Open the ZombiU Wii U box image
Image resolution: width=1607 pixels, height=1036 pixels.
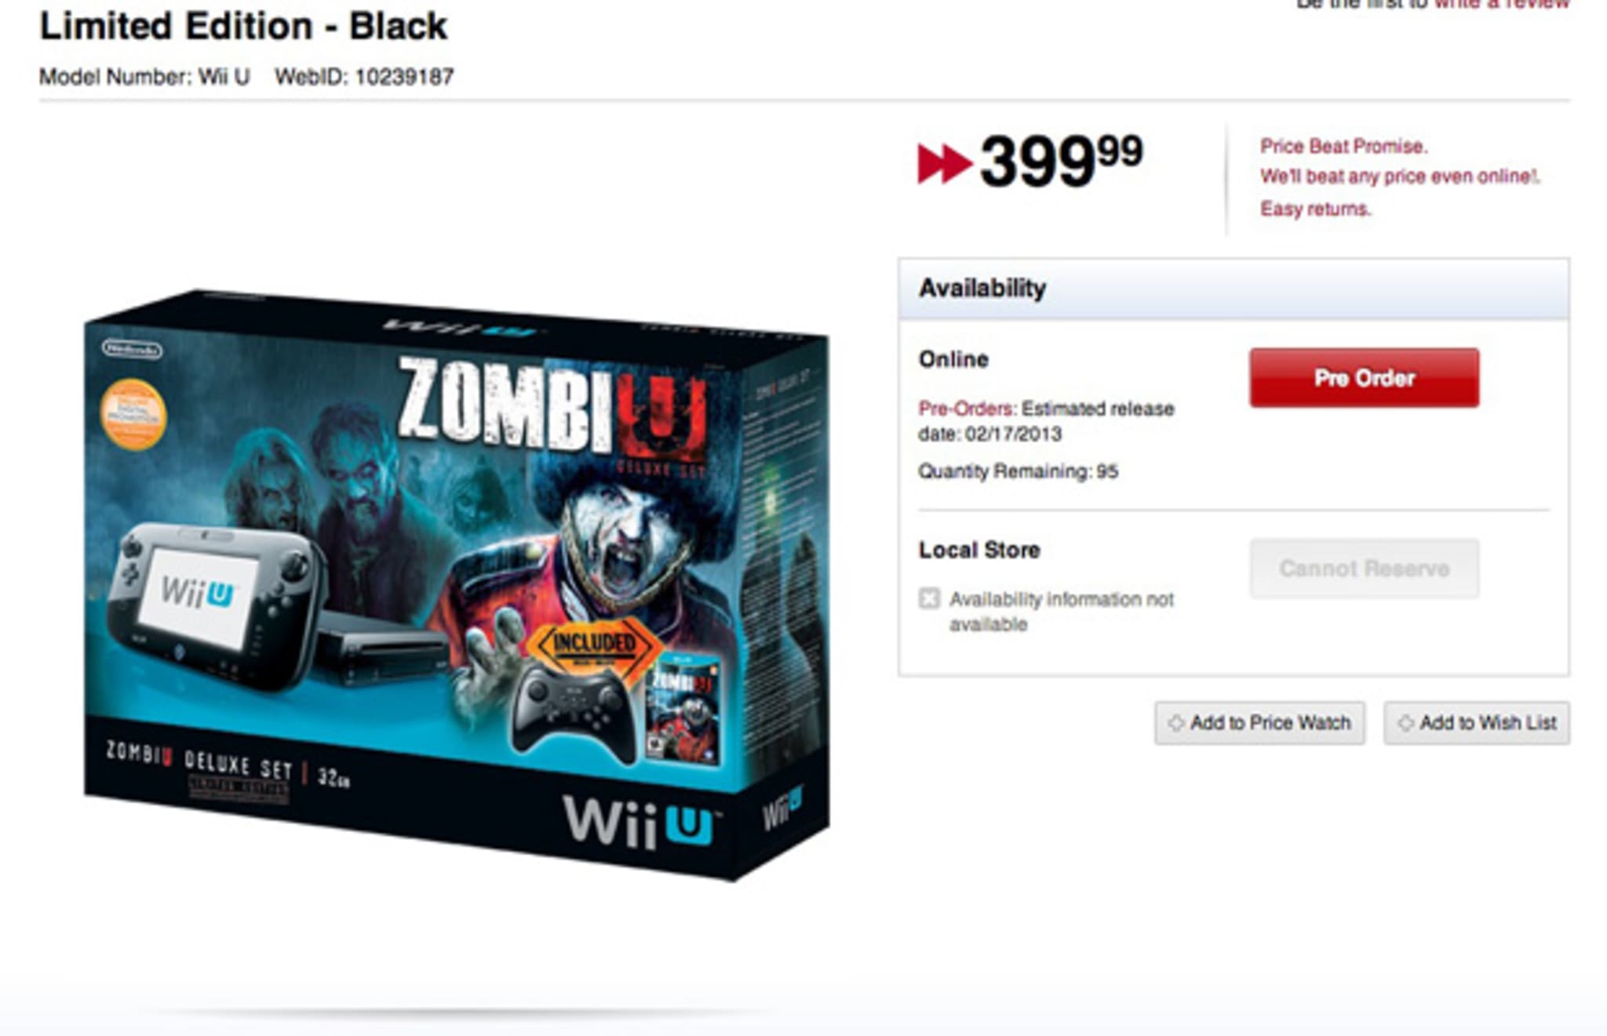click(x=456, y=584)
